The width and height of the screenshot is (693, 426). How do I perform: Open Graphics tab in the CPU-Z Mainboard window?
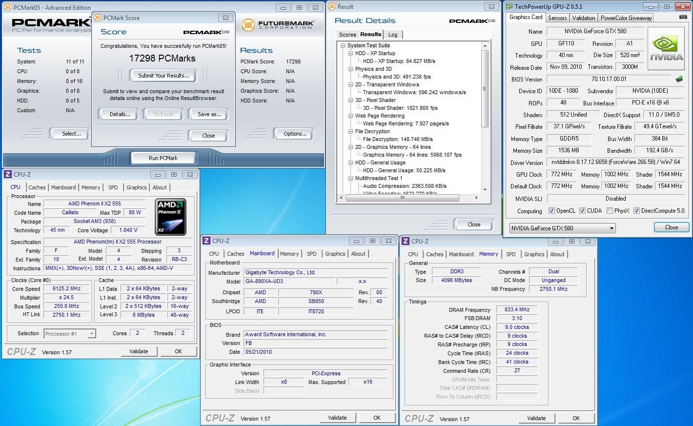point(335,254)
